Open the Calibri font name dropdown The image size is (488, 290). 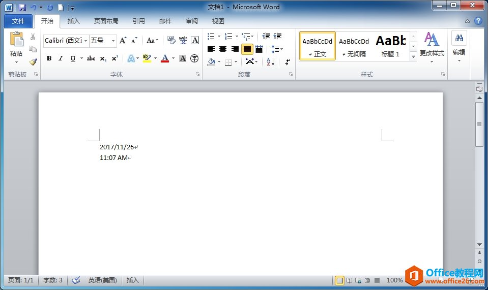coord(86,41)
